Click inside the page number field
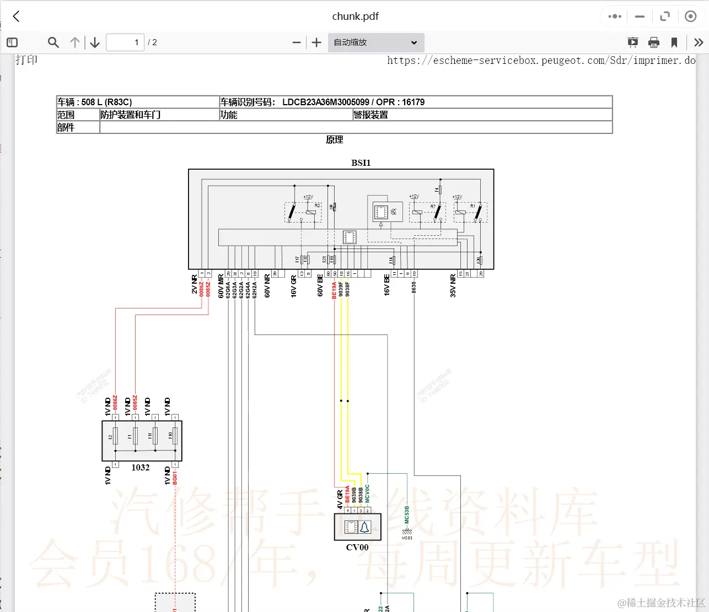The width and height of the screenshot is (709, 612). pyautogui.click(x=125, y=42)
